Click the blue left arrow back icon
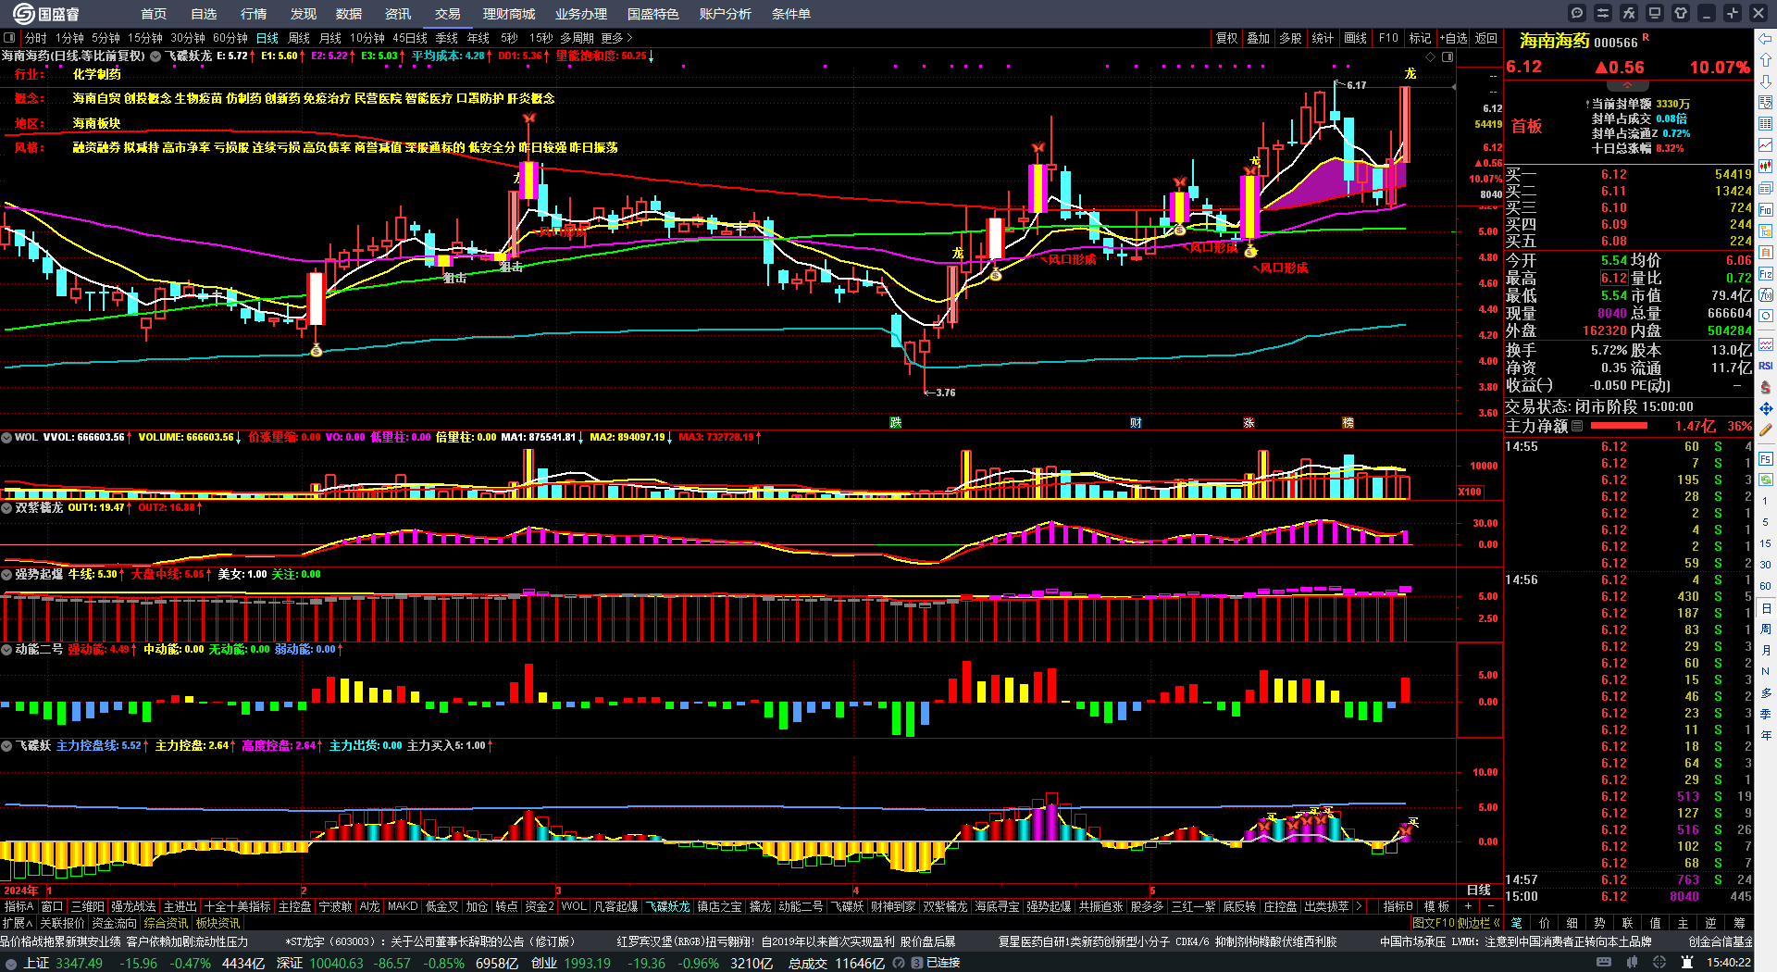The image size is (1777, 972). tap(1766, 38)
